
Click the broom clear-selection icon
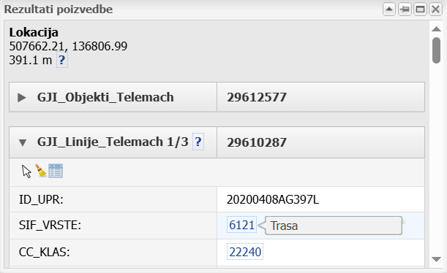41,171
